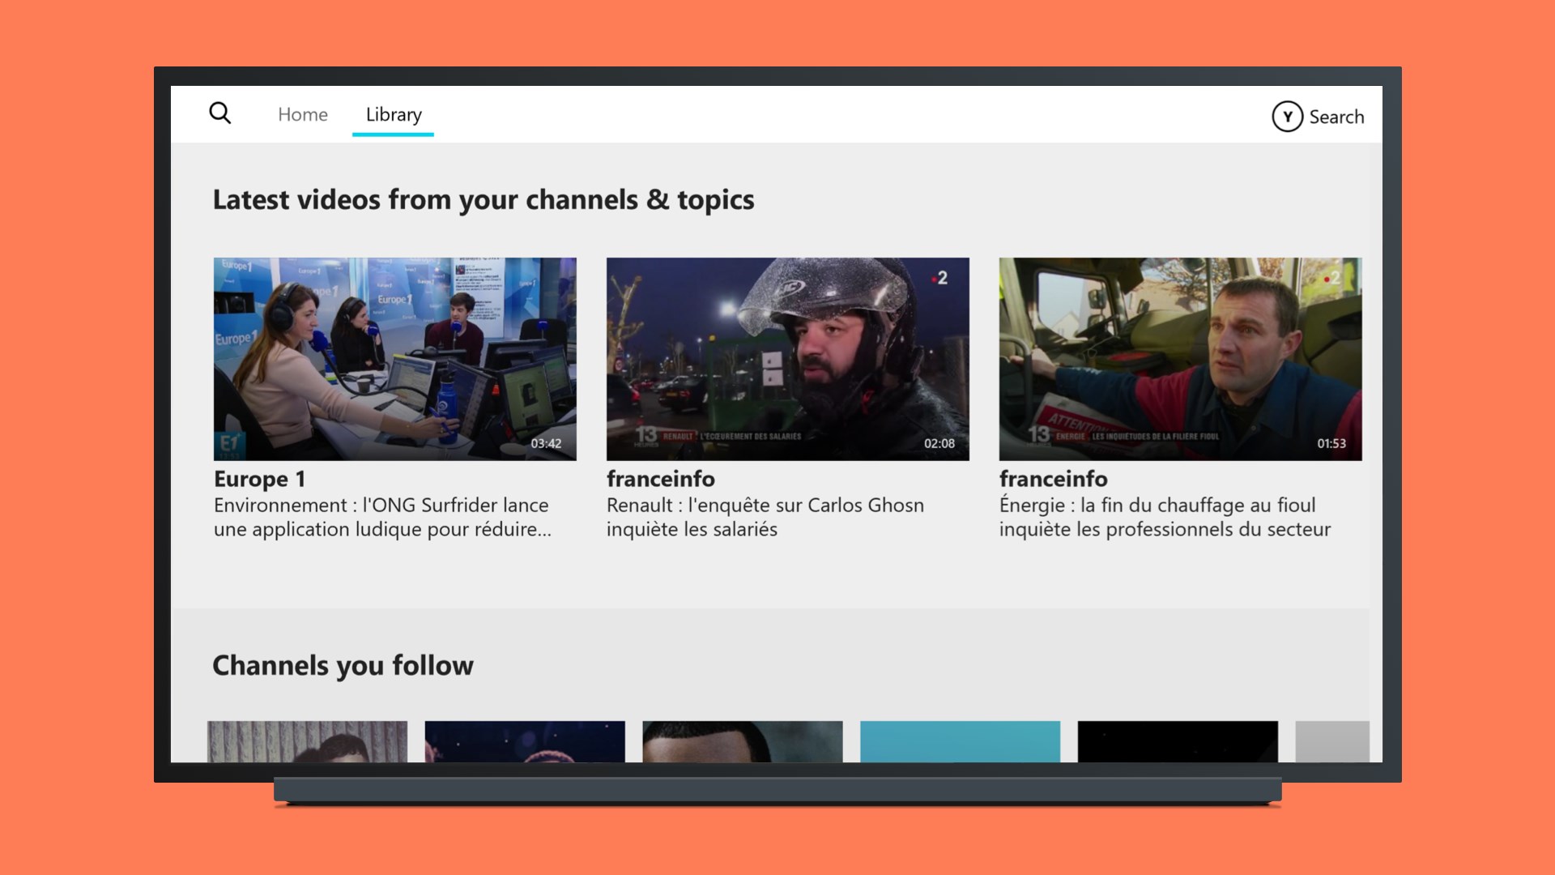Viewport: 1555px width, 875px height.
Task: Select the Library tab
Action: click(x=394, y=115)
